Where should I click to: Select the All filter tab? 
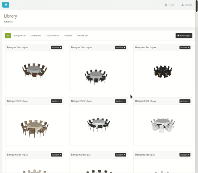pos(8,36)
